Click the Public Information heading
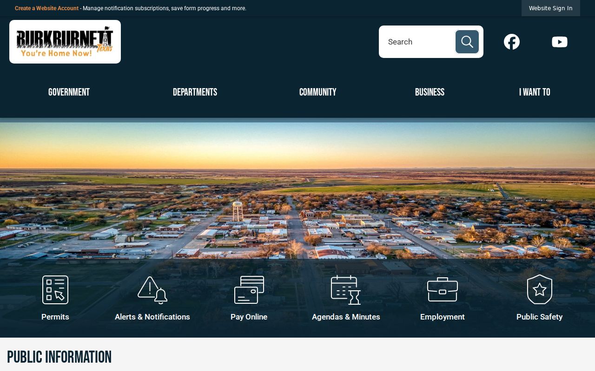 pyautogui.click(x=59, y=358)
